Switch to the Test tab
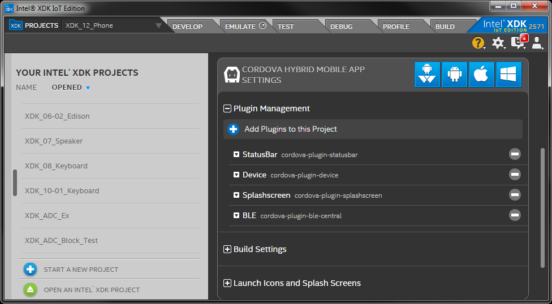Viewport: 552px width, 304px height. click(286, 27)
